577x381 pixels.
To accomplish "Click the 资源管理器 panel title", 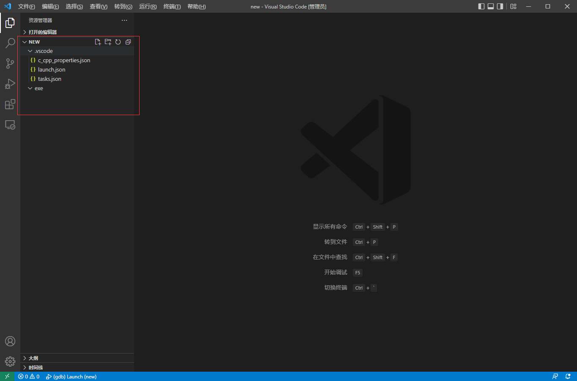I will click(x=40, y=20).
